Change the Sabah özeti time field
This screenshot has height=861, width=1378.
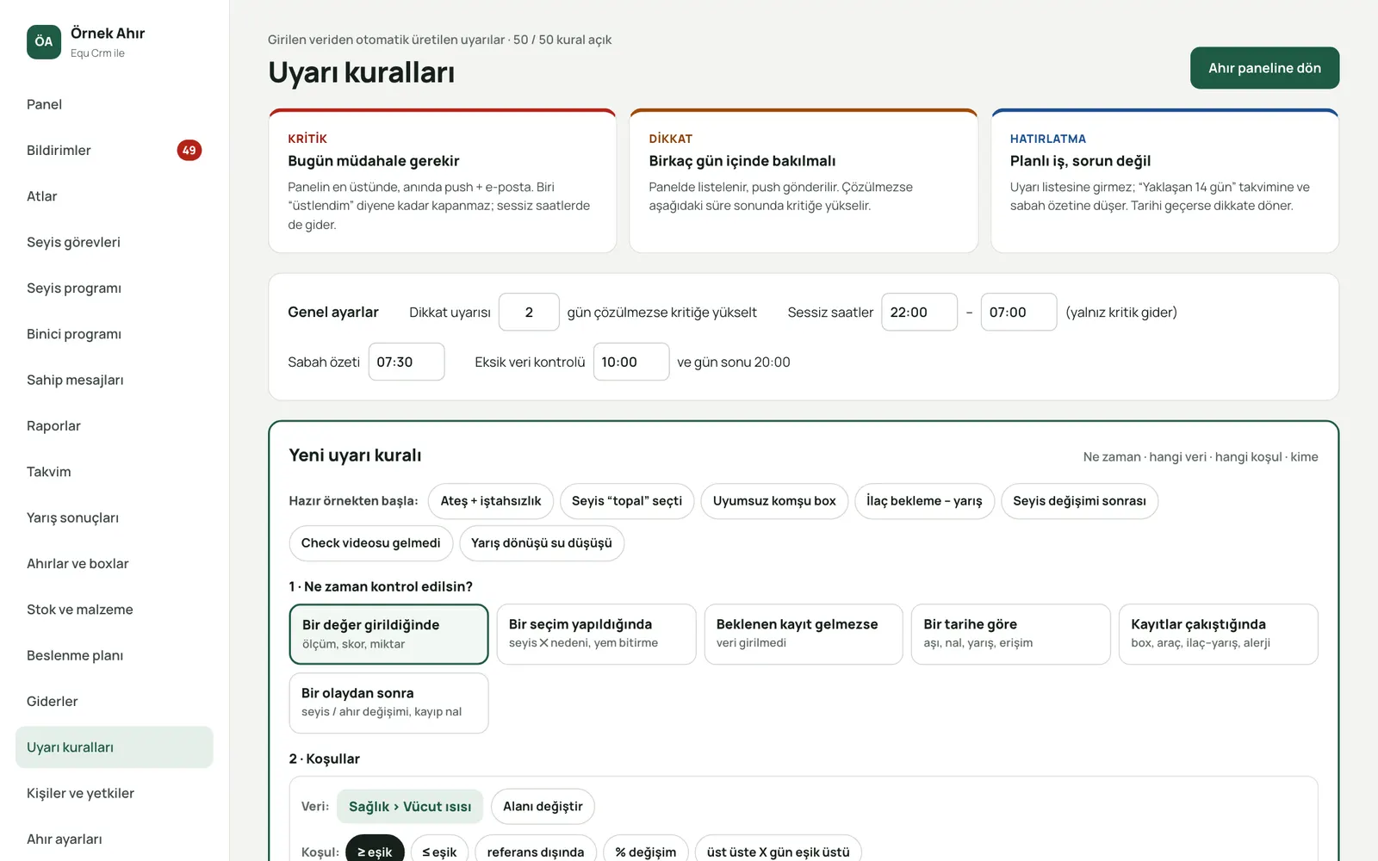[x=407, y=362]
